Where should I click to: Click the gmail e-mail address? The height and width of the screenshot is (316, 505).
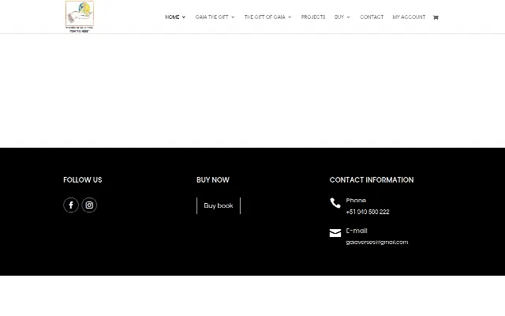(x=377, y=243)
